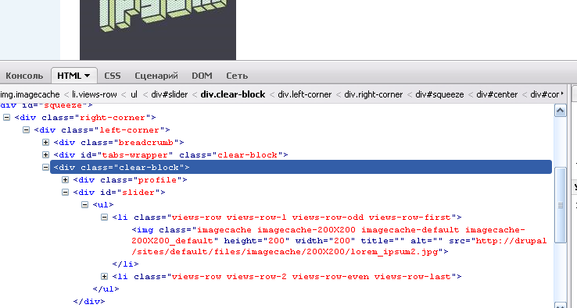Collapse the views-row-1 li node
The image size is (577, 308).
[x=104, y=218]
